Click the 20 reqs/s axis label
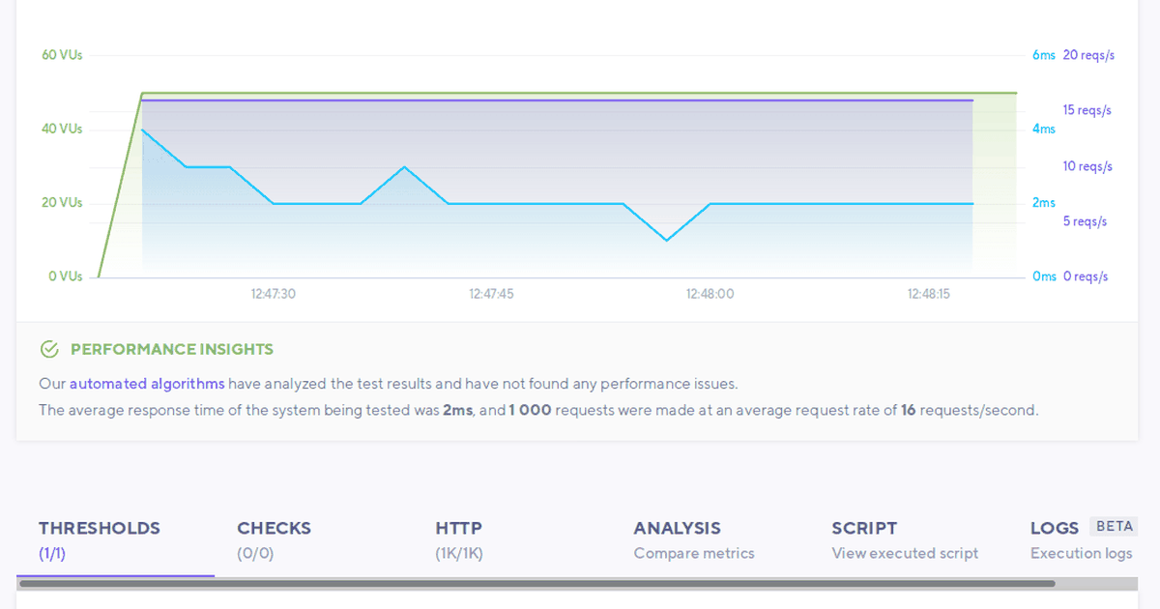This screenshot has height=609, width=1160. [1088, 55]
